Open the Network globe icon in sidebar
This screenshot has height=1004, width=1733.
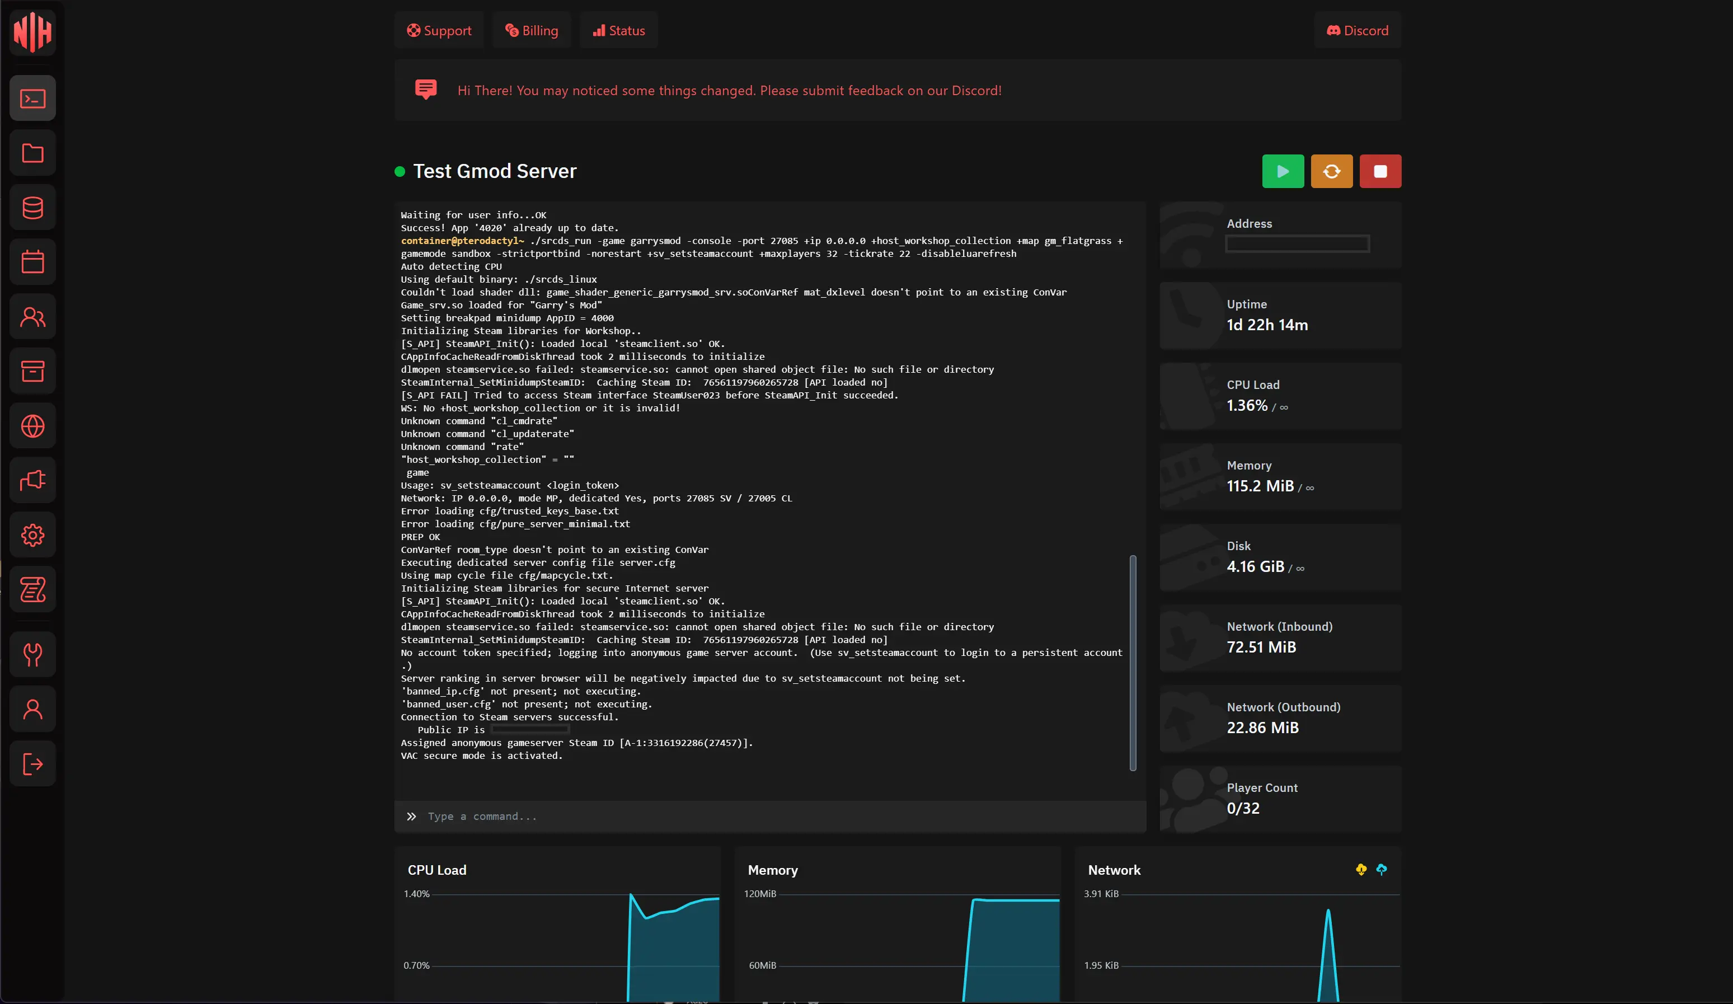click(x=32, y=426)
